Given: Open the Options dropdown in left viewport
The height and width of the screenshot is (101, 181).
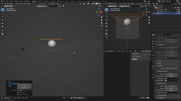Looking at the screenshot, I should [100, 6].
